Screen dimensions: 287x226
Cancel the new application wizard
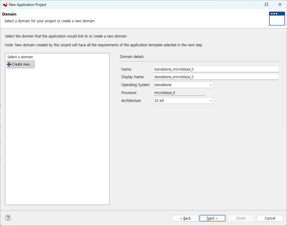270,218
